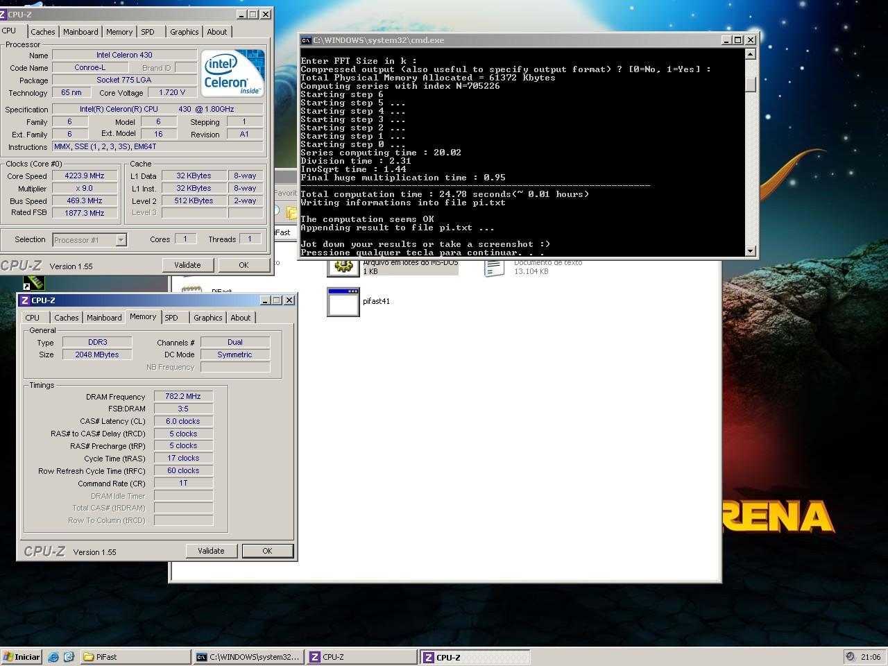Click the Row Refresh 60 clocks value
The width and height of the screenshot is (888, 666).
click(183, 470)
